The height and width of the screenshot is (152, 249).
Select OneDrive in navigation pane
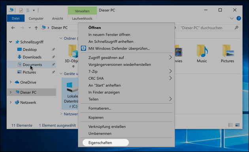[28, 83]
